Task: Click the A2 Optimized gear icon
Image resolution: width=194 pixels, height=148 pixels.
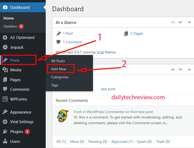Action: [x=5, y=38]
